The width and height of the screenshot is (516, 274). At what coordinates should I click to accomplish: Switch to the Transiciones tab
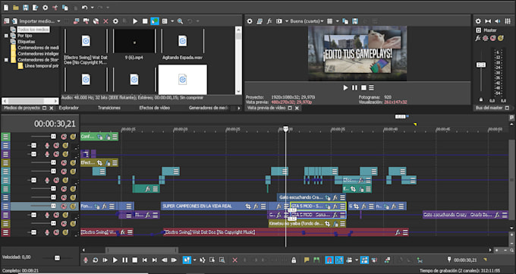(109, 108)
